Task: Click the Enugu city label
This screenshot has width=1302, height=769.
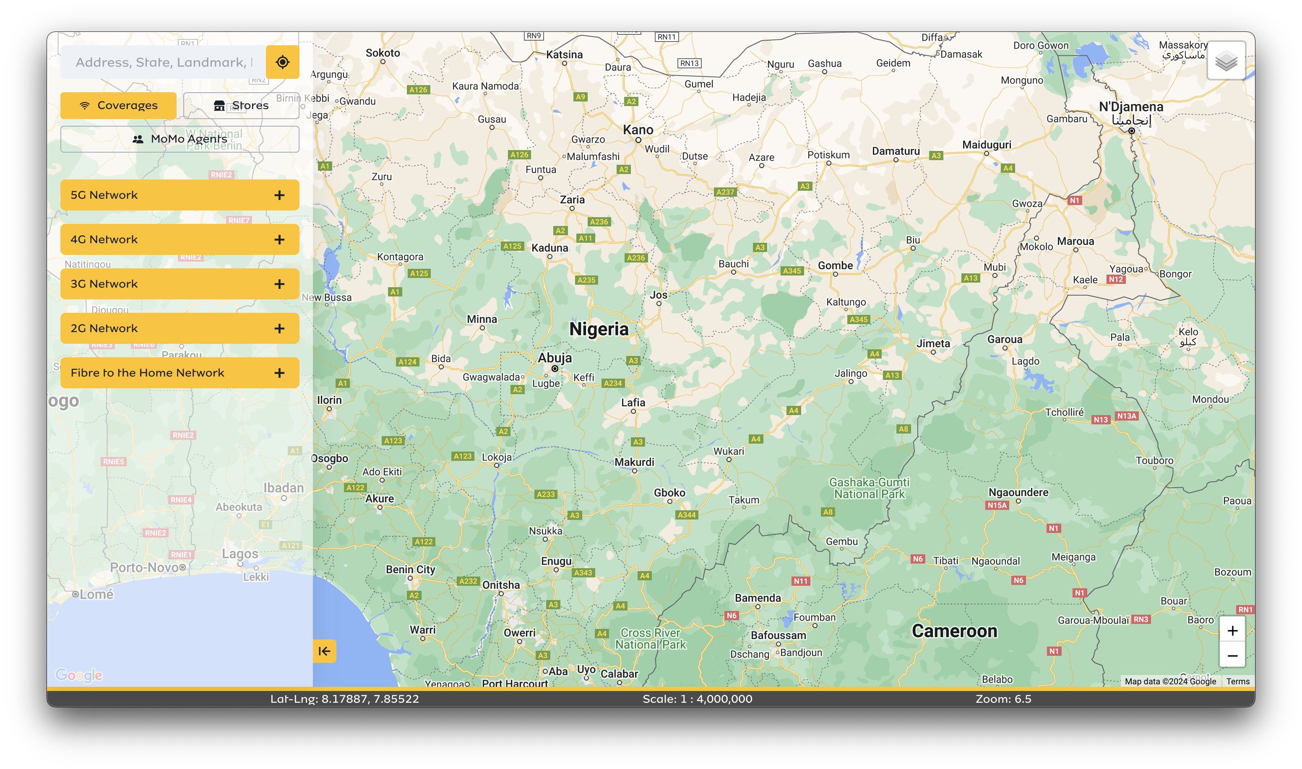Action: 556,561
